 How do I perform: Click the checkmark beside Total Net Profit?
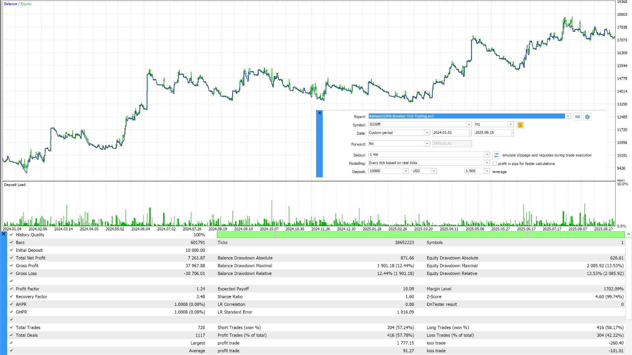12,258
